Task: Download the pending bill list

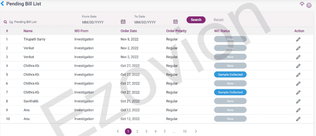Action: pos(302,4)
